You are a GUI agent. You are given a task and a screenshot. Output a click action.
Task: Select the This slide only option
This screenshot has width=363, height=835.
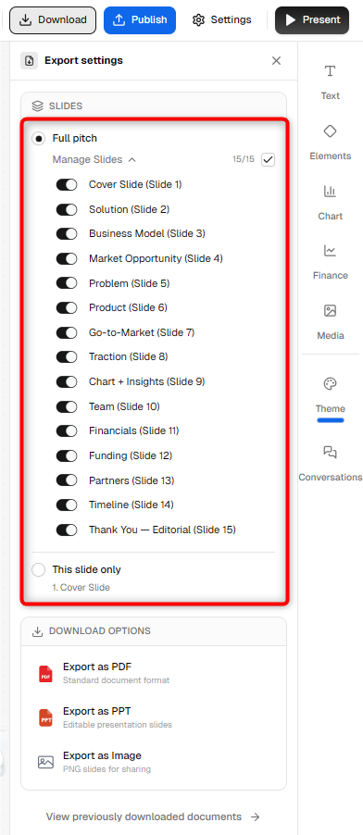tap(38, 570)
